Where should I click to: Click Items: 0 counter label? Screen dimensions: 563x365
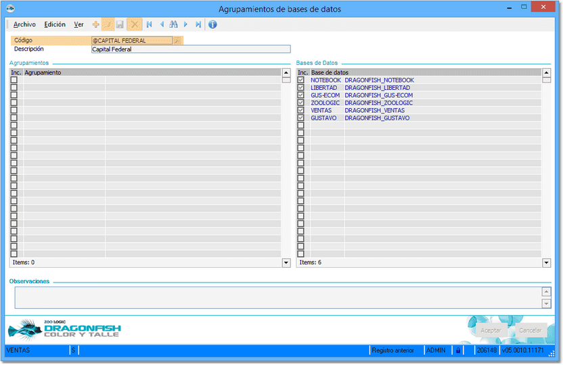point(23,262)
